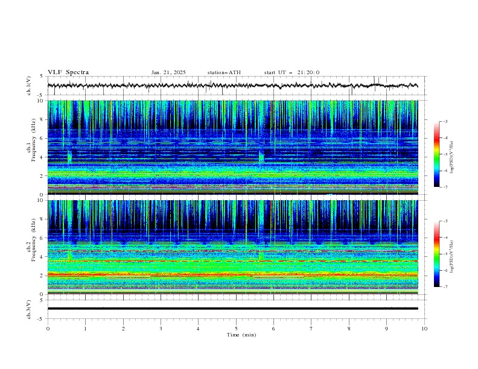The width and height of the screenshot is (478, 369).
Task: Click the "log(PSD)(V²/Hz)" label beside ch.1 color bar
Action: 452,157
